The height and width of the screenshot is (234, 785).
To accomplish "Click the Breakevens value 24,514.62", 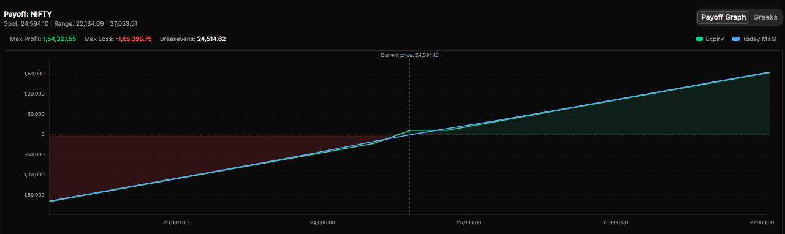I will [211, 39].
